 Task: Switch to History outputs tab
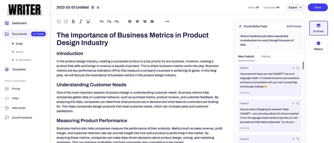266,57
